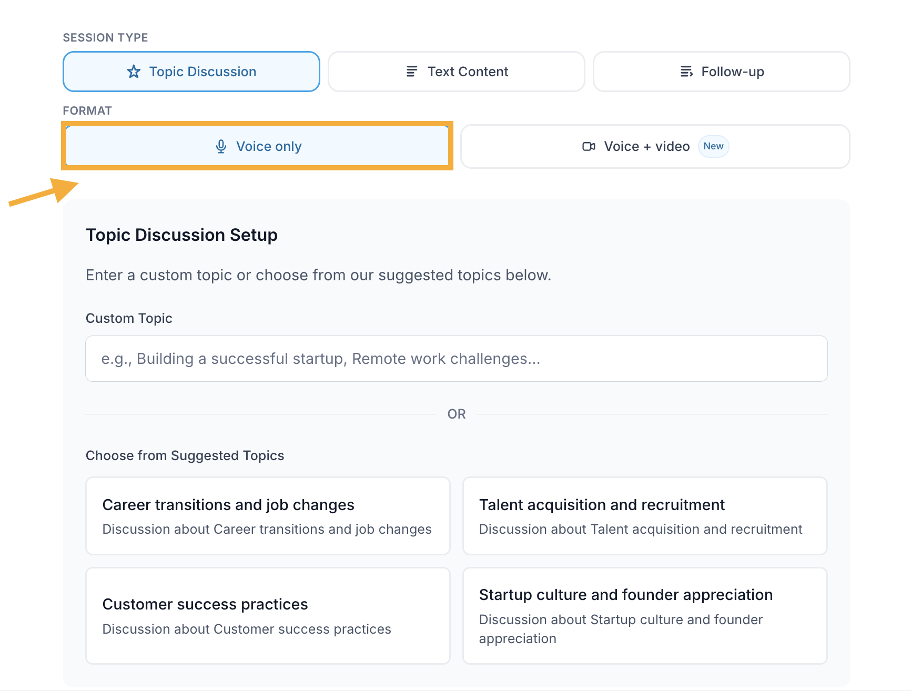
Task: Click the microphone icon in Voice only
Action: coord(221,147)
